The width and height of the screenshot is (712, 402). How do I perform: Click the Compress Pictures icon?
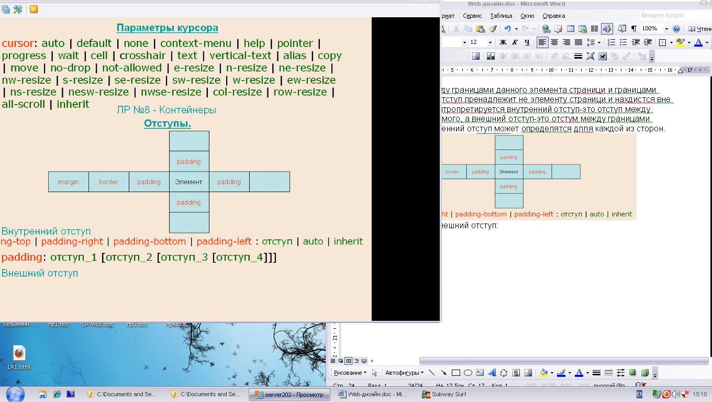(591, 56)
